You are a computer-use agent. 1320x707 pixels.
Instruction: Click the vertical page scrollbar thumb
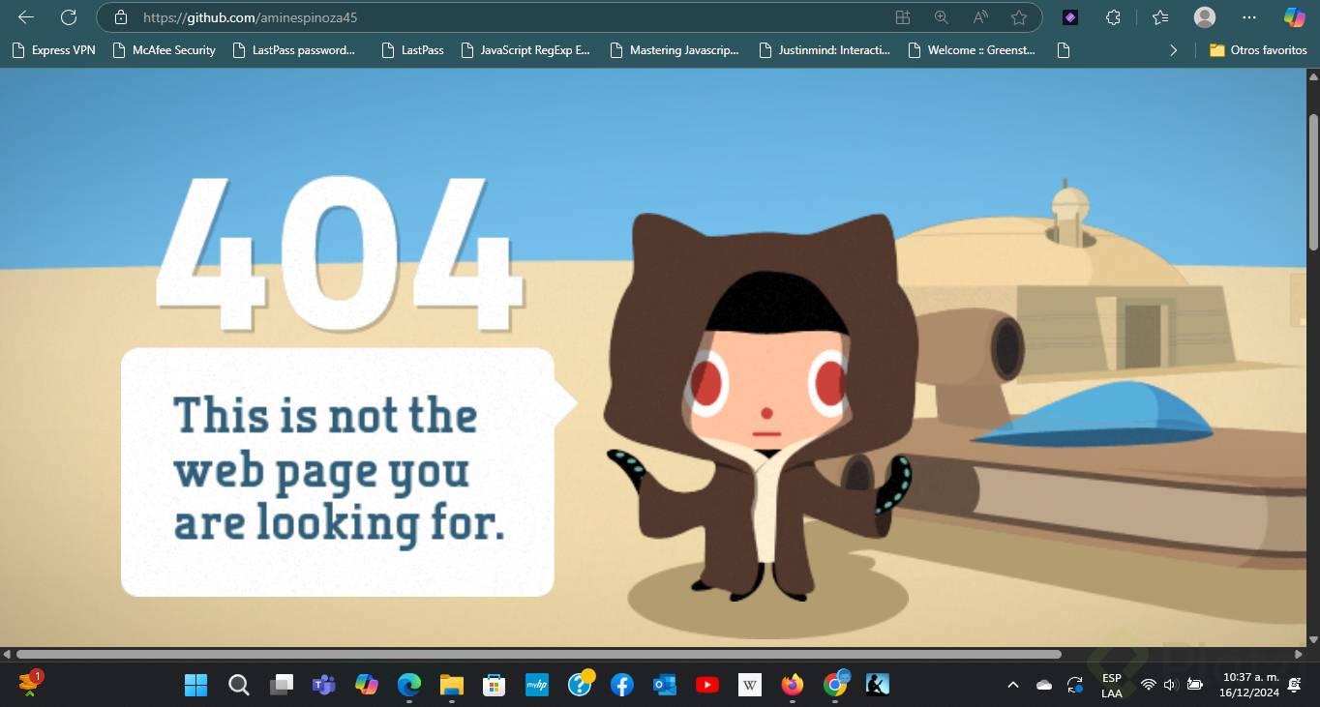[x=1313, y=181]
